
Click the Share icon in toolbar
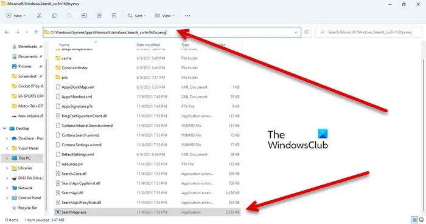99,16
